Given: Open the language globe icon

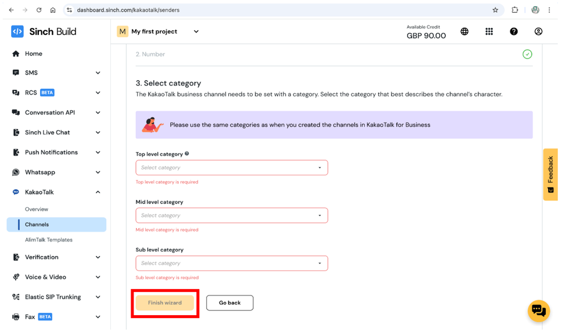Looking at the screenshot, I should click(464, 31).
